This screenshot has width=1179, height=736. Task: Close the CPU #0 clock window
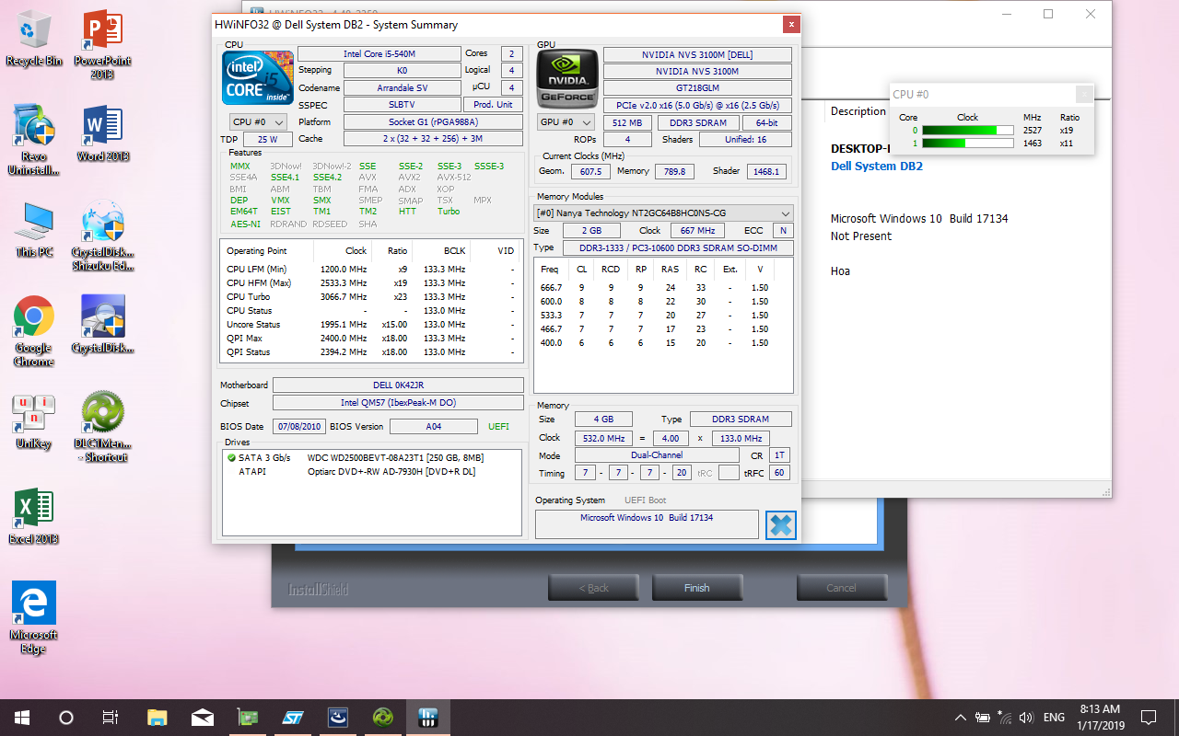pyautogui.click(x=1085, y=94)
